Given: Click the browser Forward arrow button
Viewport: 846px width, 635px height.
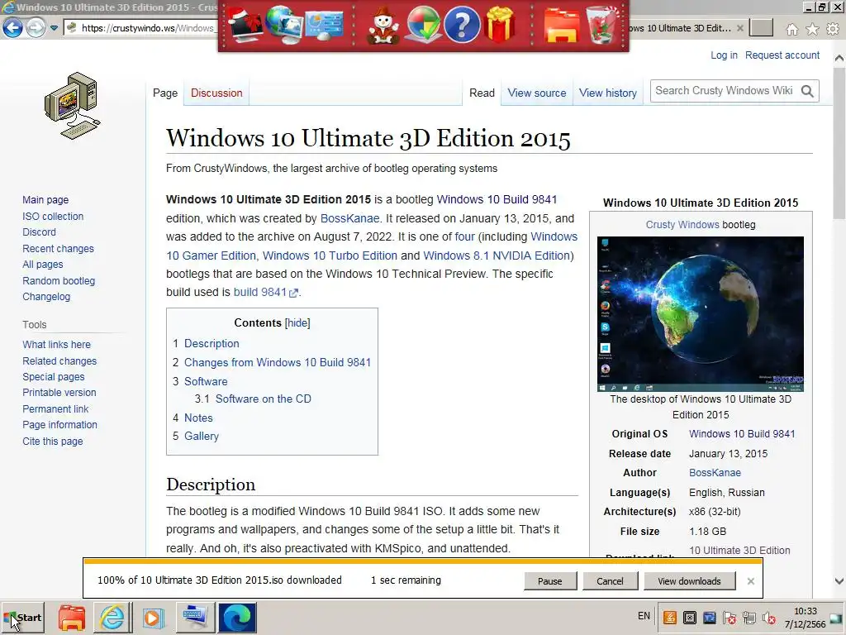Looking at the screenshot, I should 36,27.
